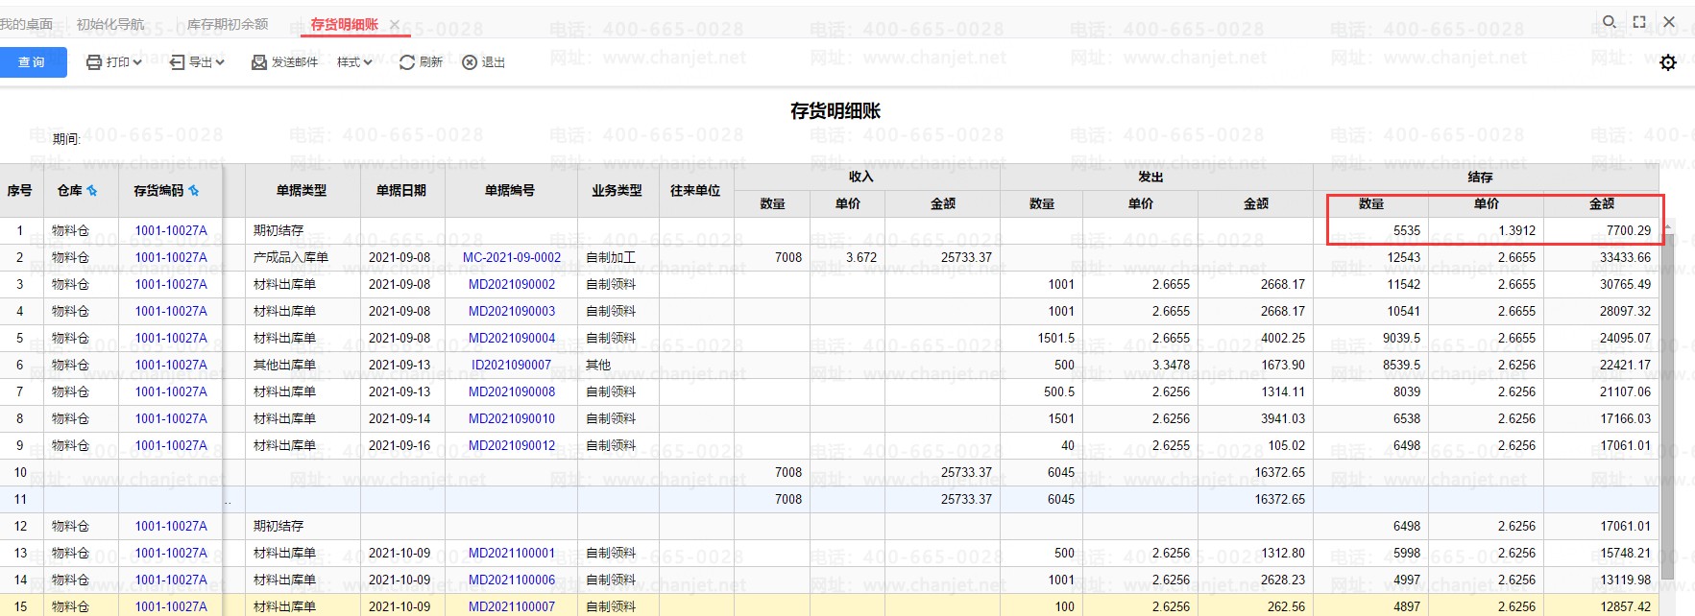Select 其他出库单 cell in row 6
Viewport: 1695px width, 616px height.
pos(303,366)
